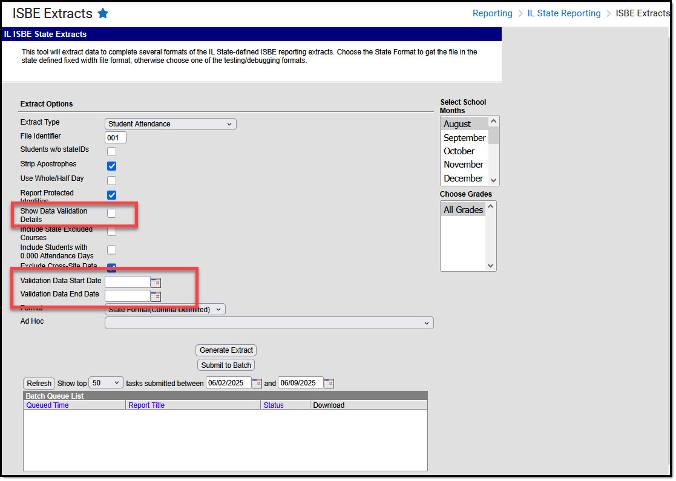This screenshot has height=481, width=676.
Task: Open calendar icon beside 06/02/2025 date
Action: point(257,383)
